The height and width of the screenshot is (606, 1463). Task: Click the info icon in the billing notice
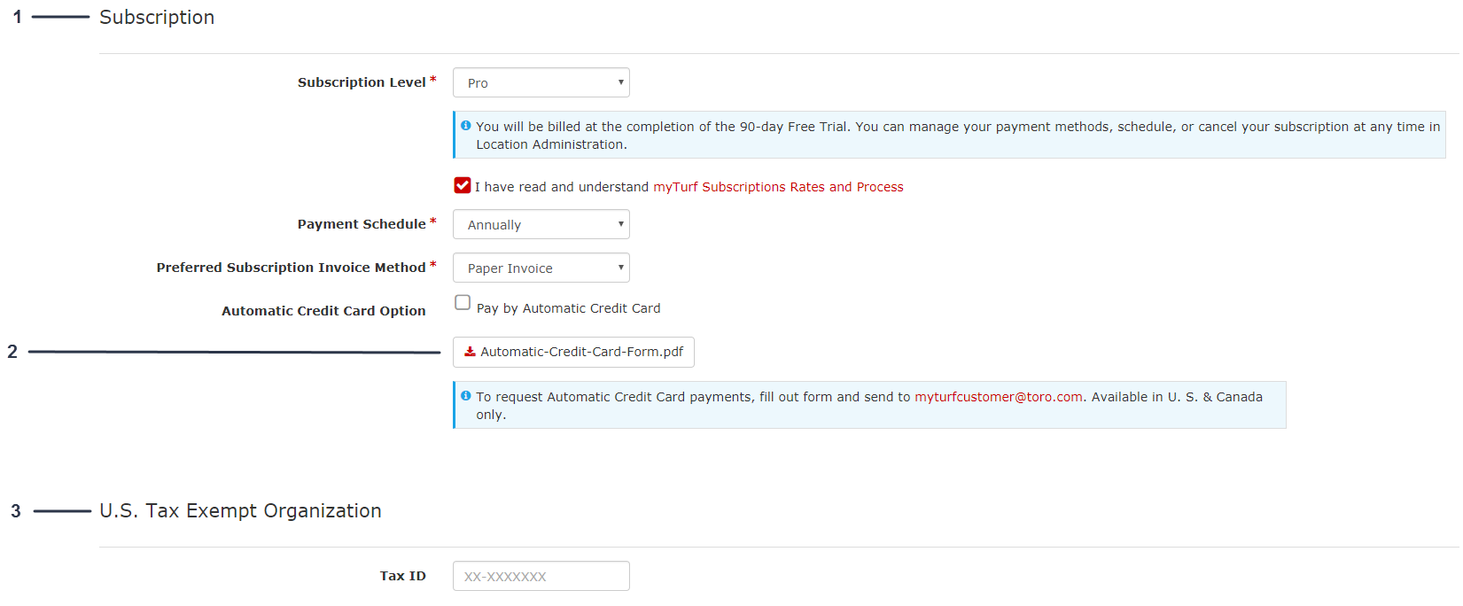click(466, 126)
